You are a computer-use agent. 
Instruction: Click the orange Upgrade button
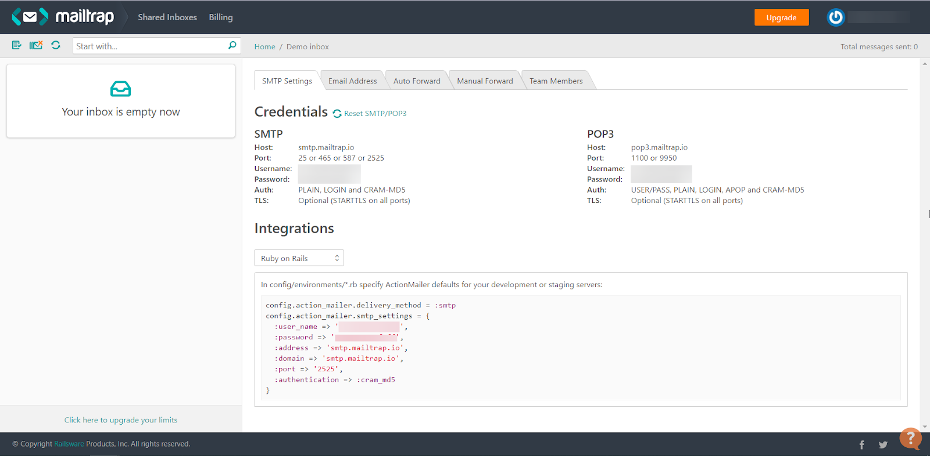click(781, 17)
